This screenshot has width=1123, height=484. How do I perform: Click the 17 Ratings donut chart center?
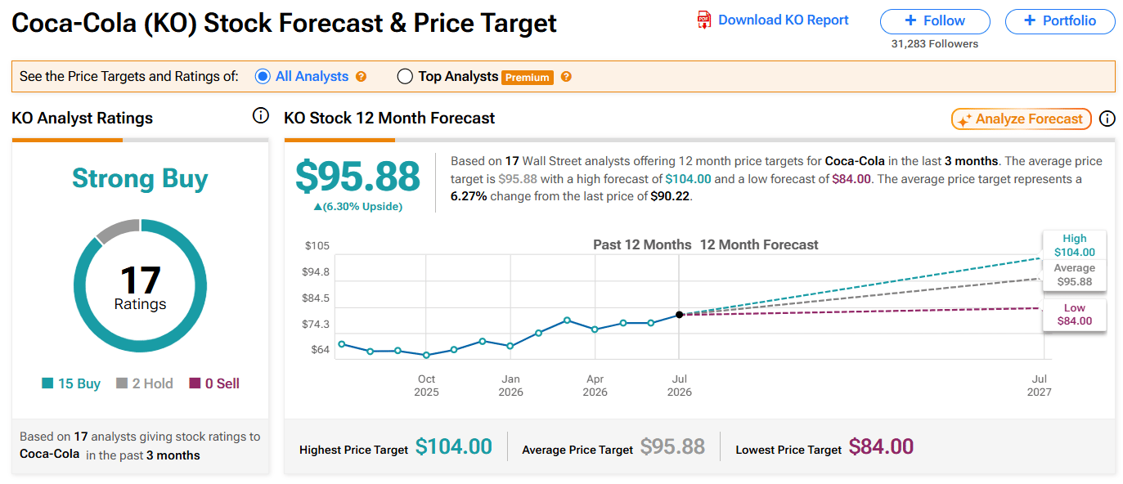click(140, 287)
